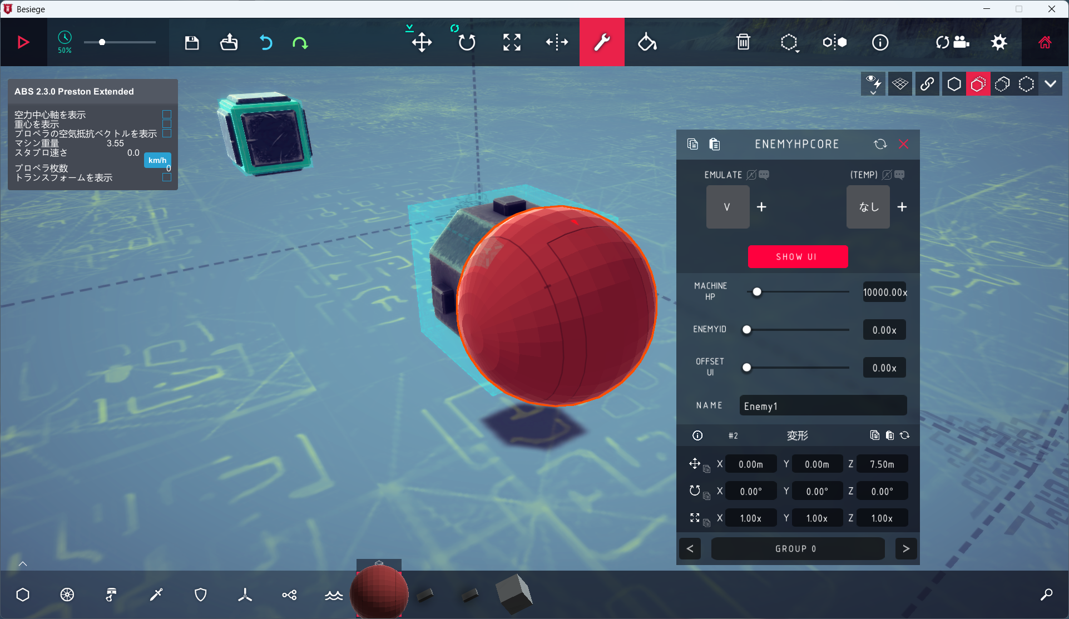The height and width of the screenshot is (619, 1069).
Task: Adjust the MACHINE HP slider handle
Action: [x=757, y=292]
